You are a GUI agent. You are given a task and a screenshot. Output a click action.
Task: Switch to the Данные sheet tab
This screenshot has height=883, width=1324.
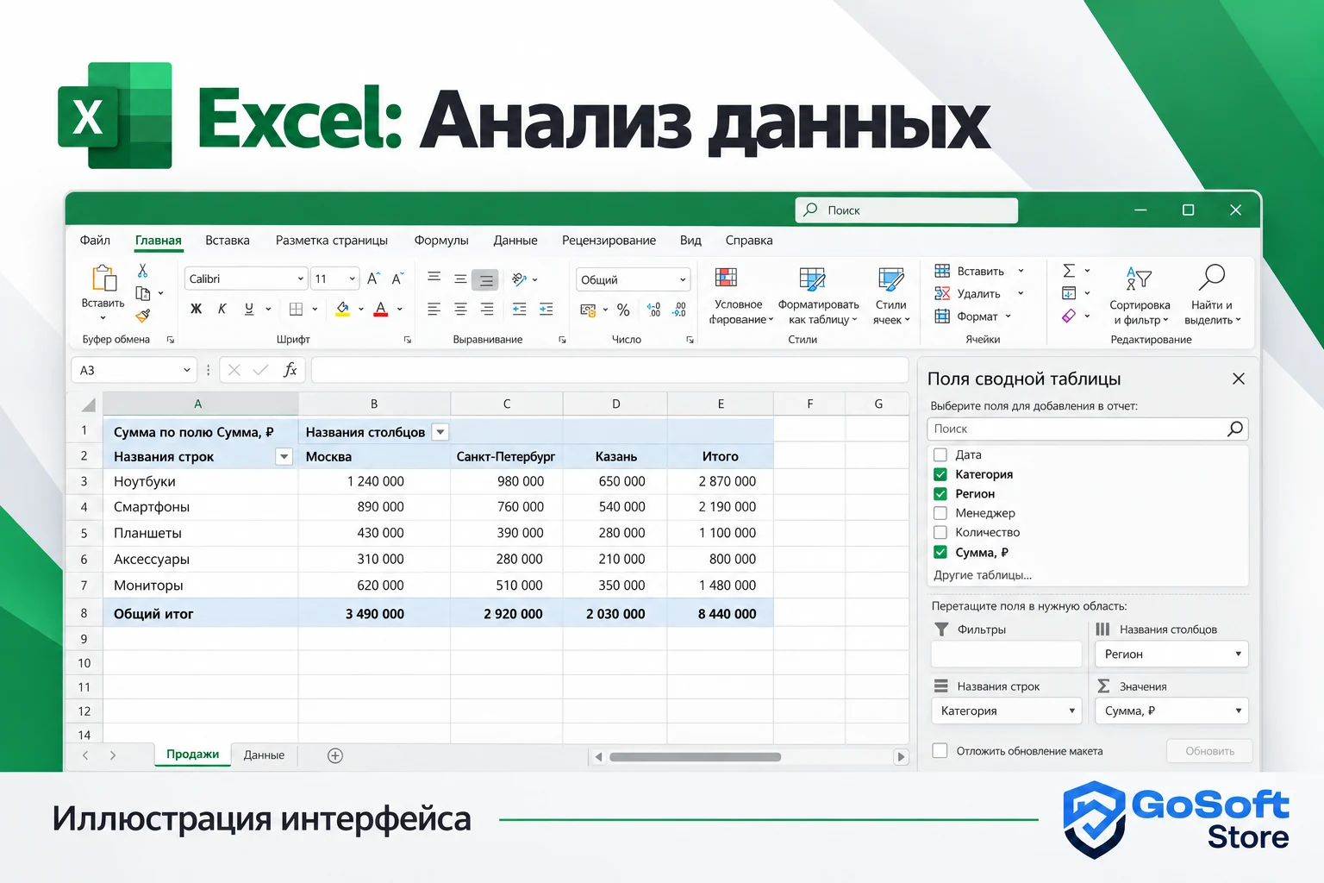tap(264, 755)
